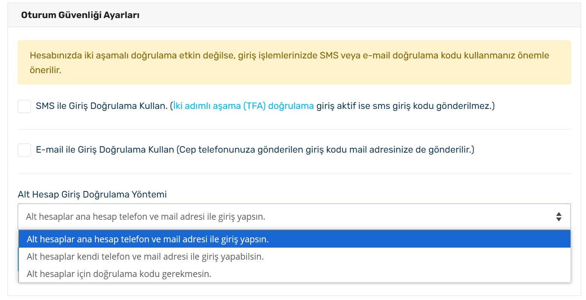Choose 'Alt hesaplar kendi telefon ve mail' option

(x=294, y=257)
